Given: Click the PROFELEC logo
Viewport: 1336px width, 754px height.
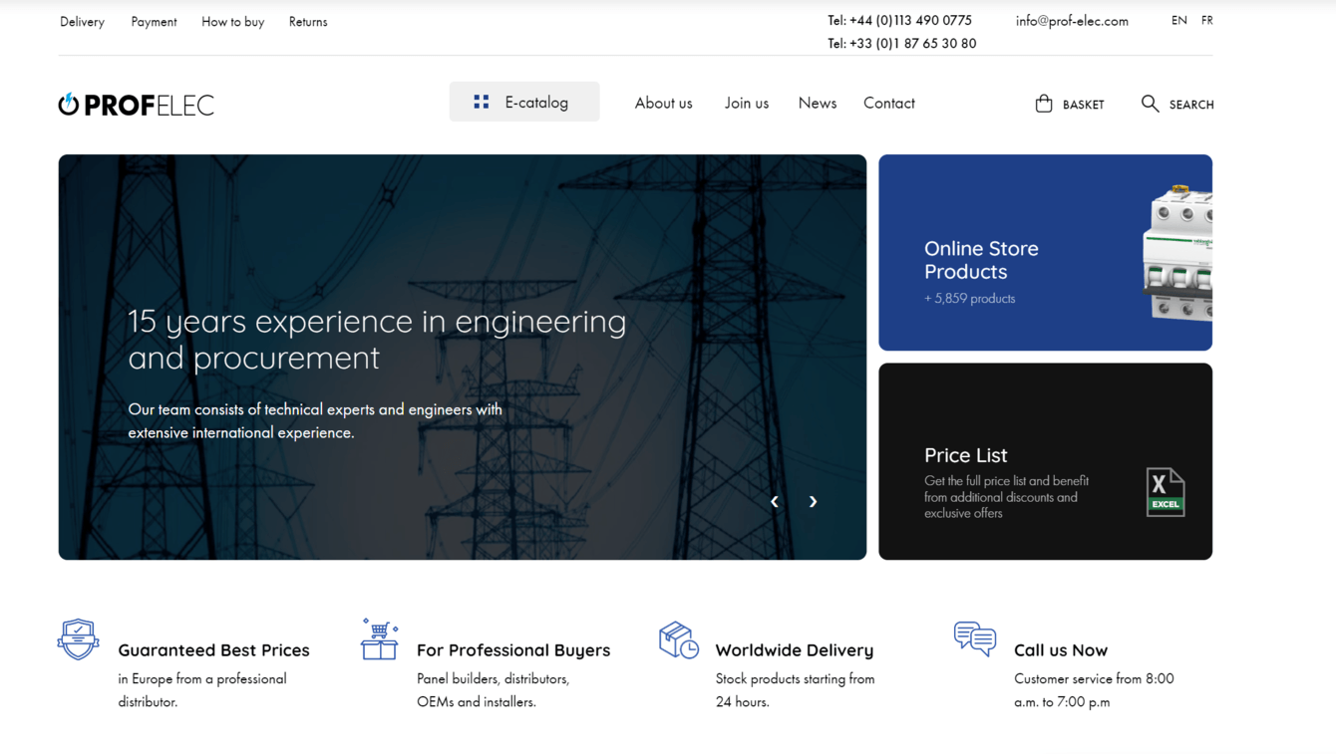Looking at the screenshot, I should 137,105.
